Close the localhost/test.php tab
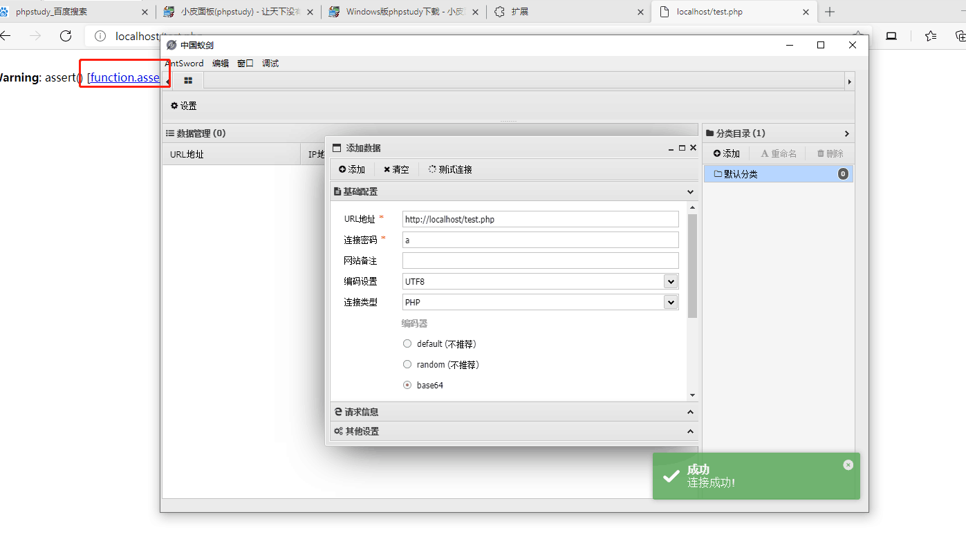The width and height of the screenshot is (966, 539). click(806, 12)
